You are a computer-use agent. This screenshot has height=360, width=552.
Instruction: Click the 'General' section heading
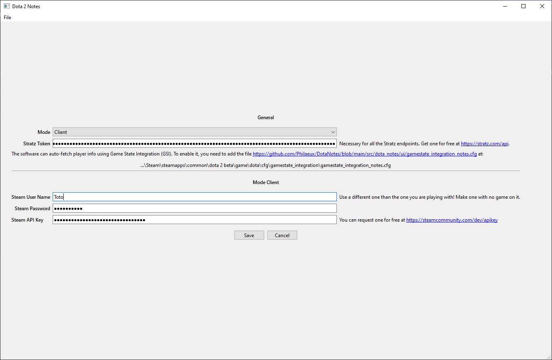tap(266, 118)
